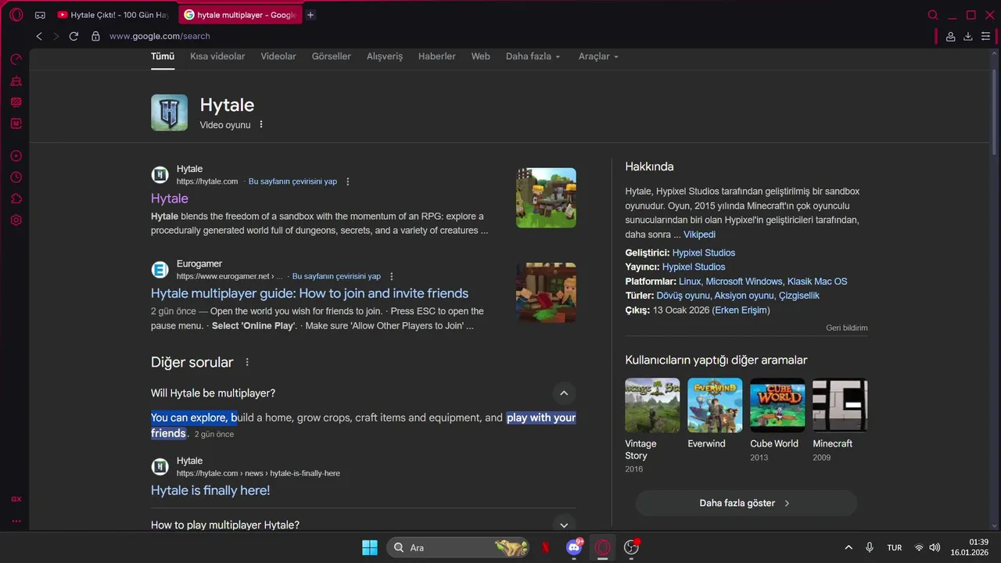
Task: Open the Windows Start button
Action: pos(370,547)
